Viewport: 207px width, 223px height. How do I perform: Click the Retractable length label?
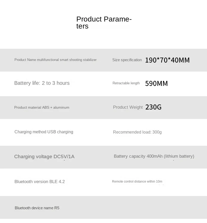coord(126,83)
